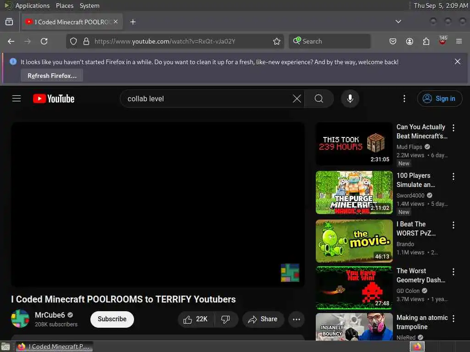Open more actions ellipsis under video
The width and height of the screenshot is (470, 352).
coord(297,319)
